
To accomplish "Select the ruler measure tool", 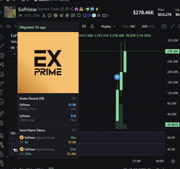I will [x=2, y=113].
